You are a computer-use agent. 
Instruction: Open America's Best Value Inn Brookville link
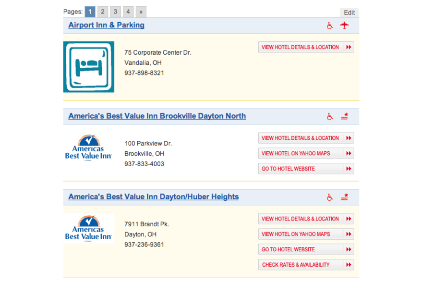(x=156, y=116)
